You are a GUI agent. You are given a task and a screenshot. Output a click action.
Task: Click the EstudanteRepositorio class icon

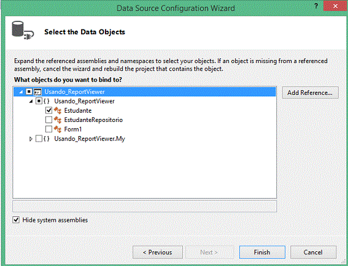58,120
